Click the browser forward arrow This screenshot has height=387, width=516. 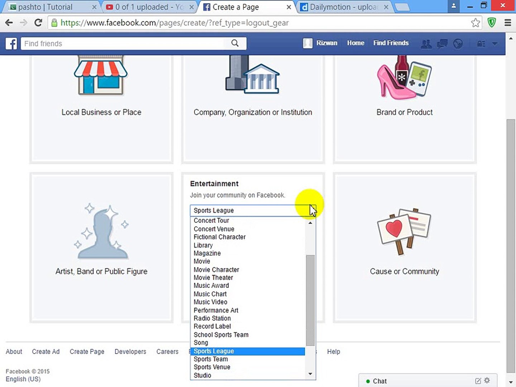pos(23,23)
